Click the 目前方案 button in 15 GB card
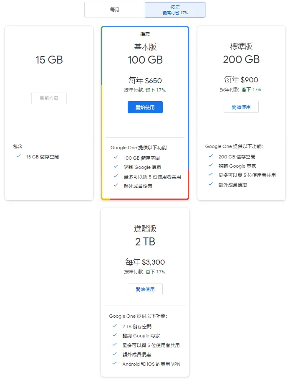 pos(49,98)
